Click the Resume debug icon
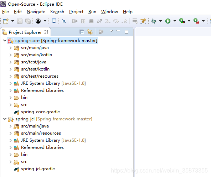 pos(75,21)
